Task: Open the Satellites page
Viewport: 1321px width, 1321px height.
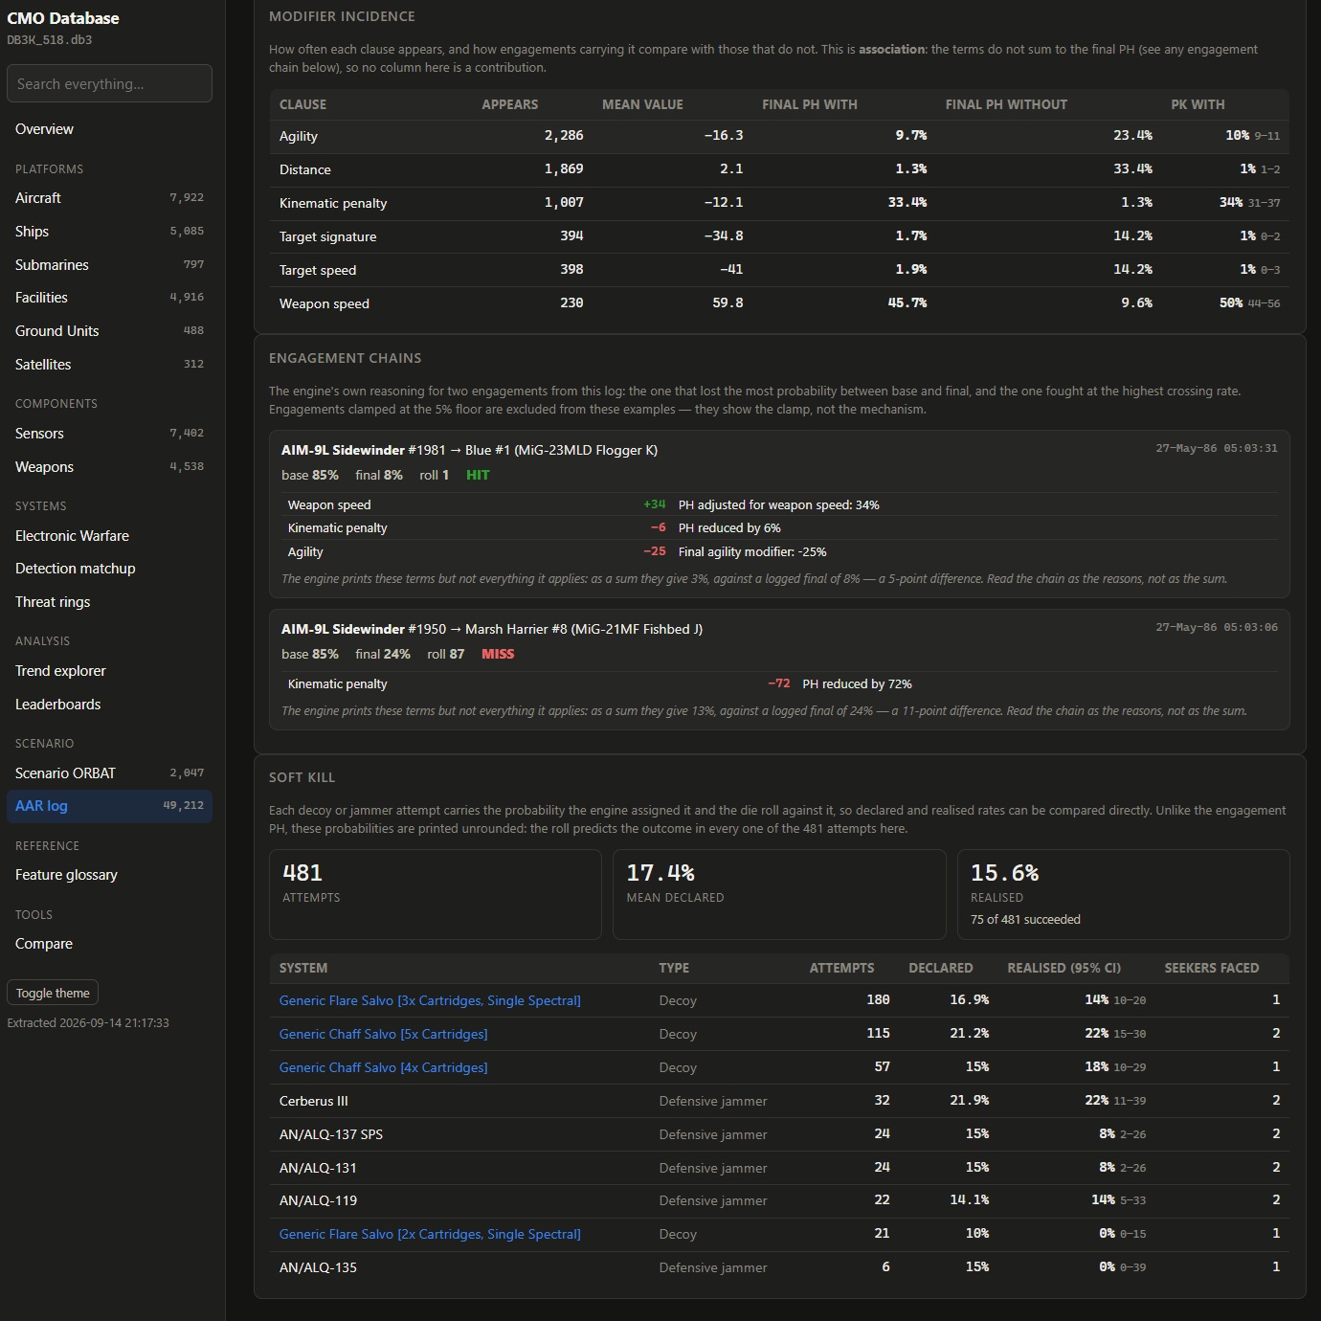Action: pyautogui.click(x=109, y=365)
